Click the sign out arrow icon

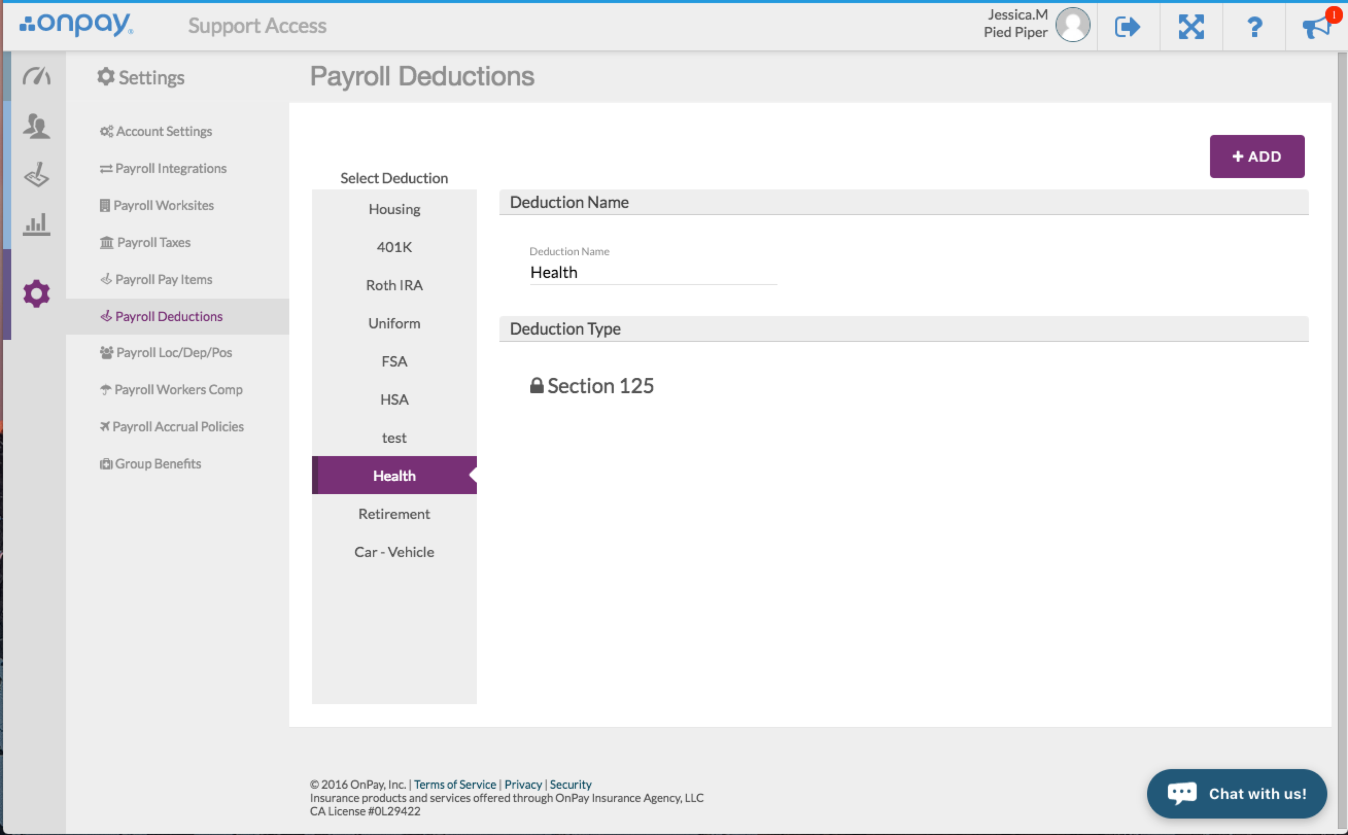tap(1128, 26)
